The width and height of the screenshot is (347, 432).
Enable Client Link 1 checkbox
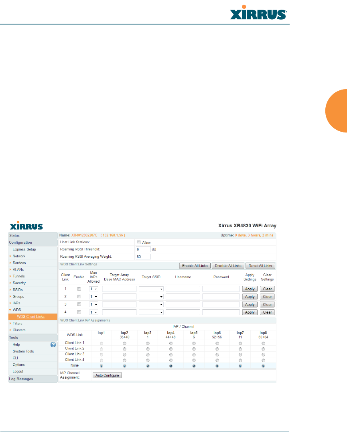click(79, 289)
